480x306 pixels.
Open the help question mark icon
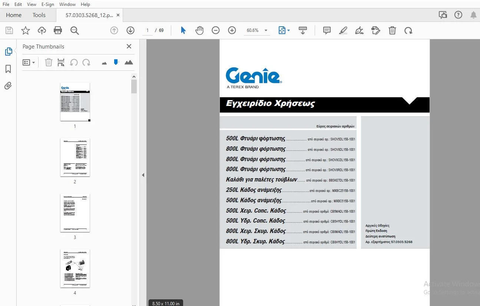pos(459,15)
